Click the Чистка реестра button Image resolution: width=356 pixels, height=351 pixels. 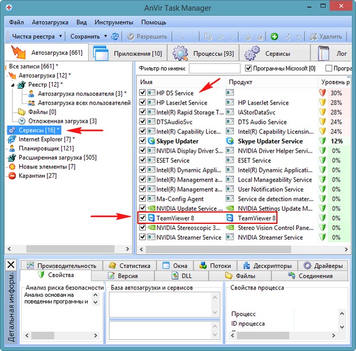(33, 36)
